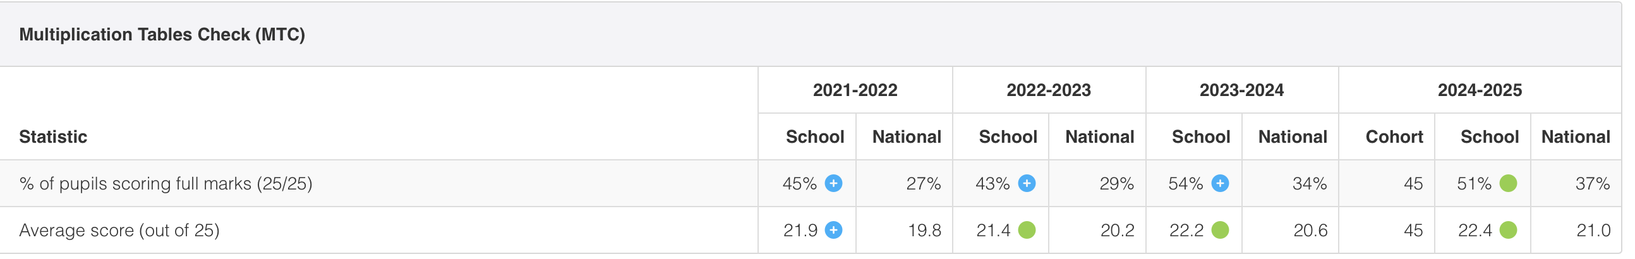Image resolution: width=1635 pixels, height=259 pixels.
Task: Click the green circle indicator beside 22.4
Action: click(x=1508, y=230)
